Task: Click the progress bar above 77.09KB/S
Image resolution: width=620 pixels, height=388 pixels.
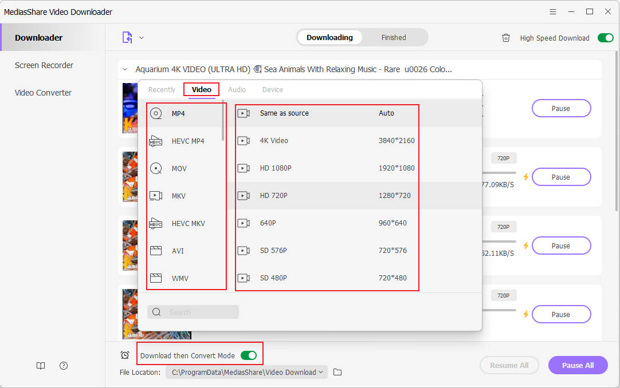Action: click(499, 172)
